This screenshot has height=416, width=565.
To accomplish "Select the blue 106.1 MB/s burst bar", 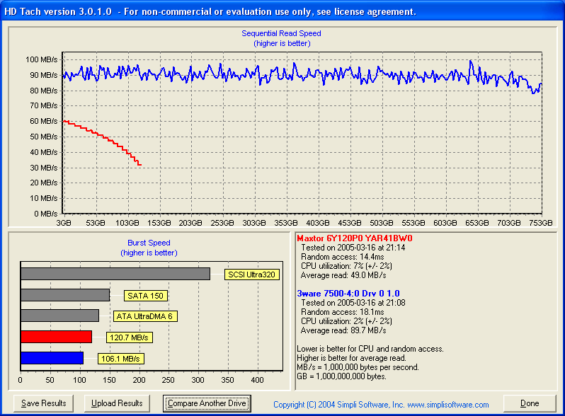I will (52, 358).
